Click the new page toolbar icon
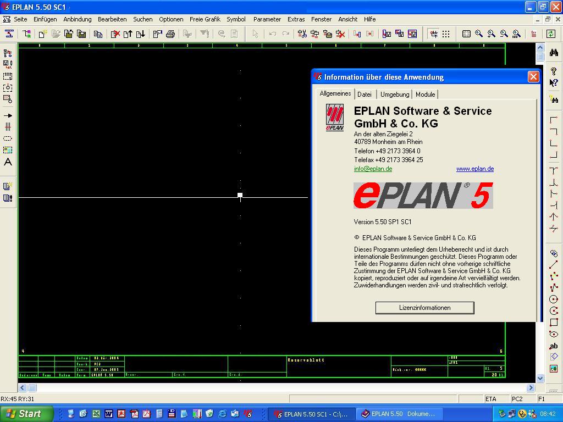The width and height of the screenshot is (563, 422). [x=43, y=34]
